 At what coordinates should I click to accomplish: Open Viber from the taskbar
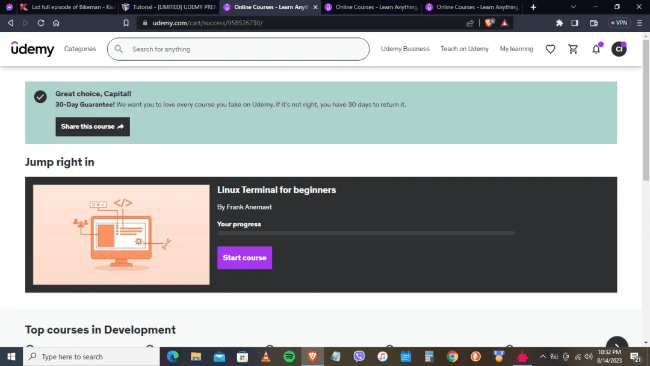point(359,356)
